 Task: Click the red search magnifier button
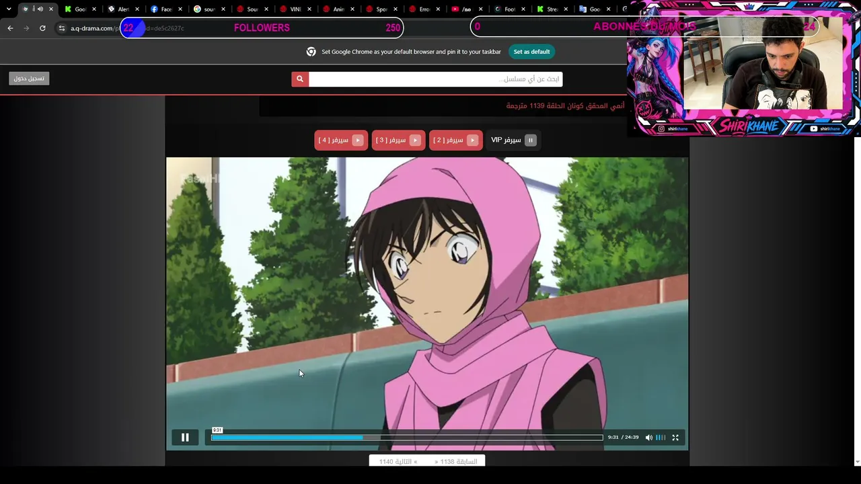coord(300,79)
